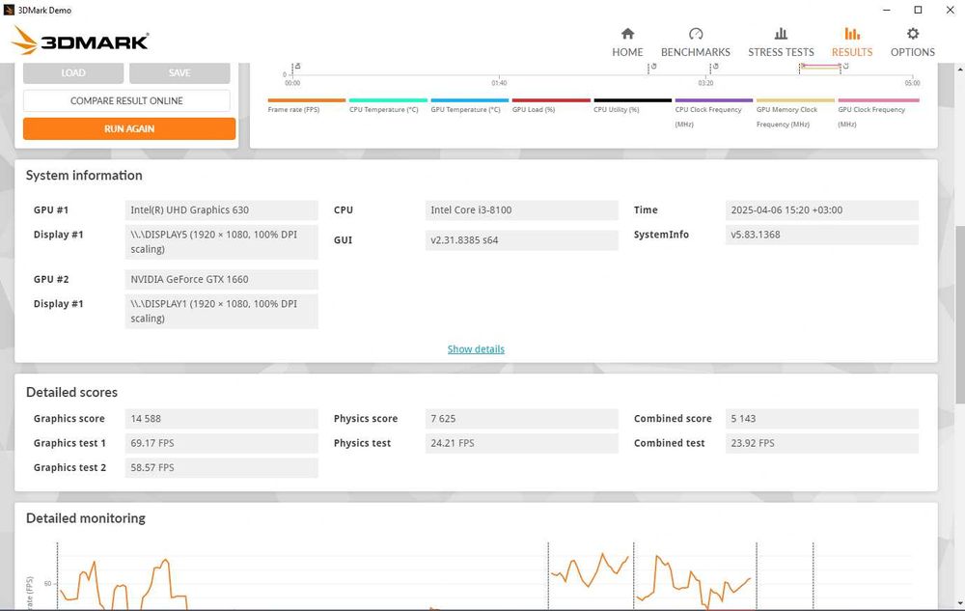Click the Detailed scores heading
The image size is (965, 611).
(71, 393)
